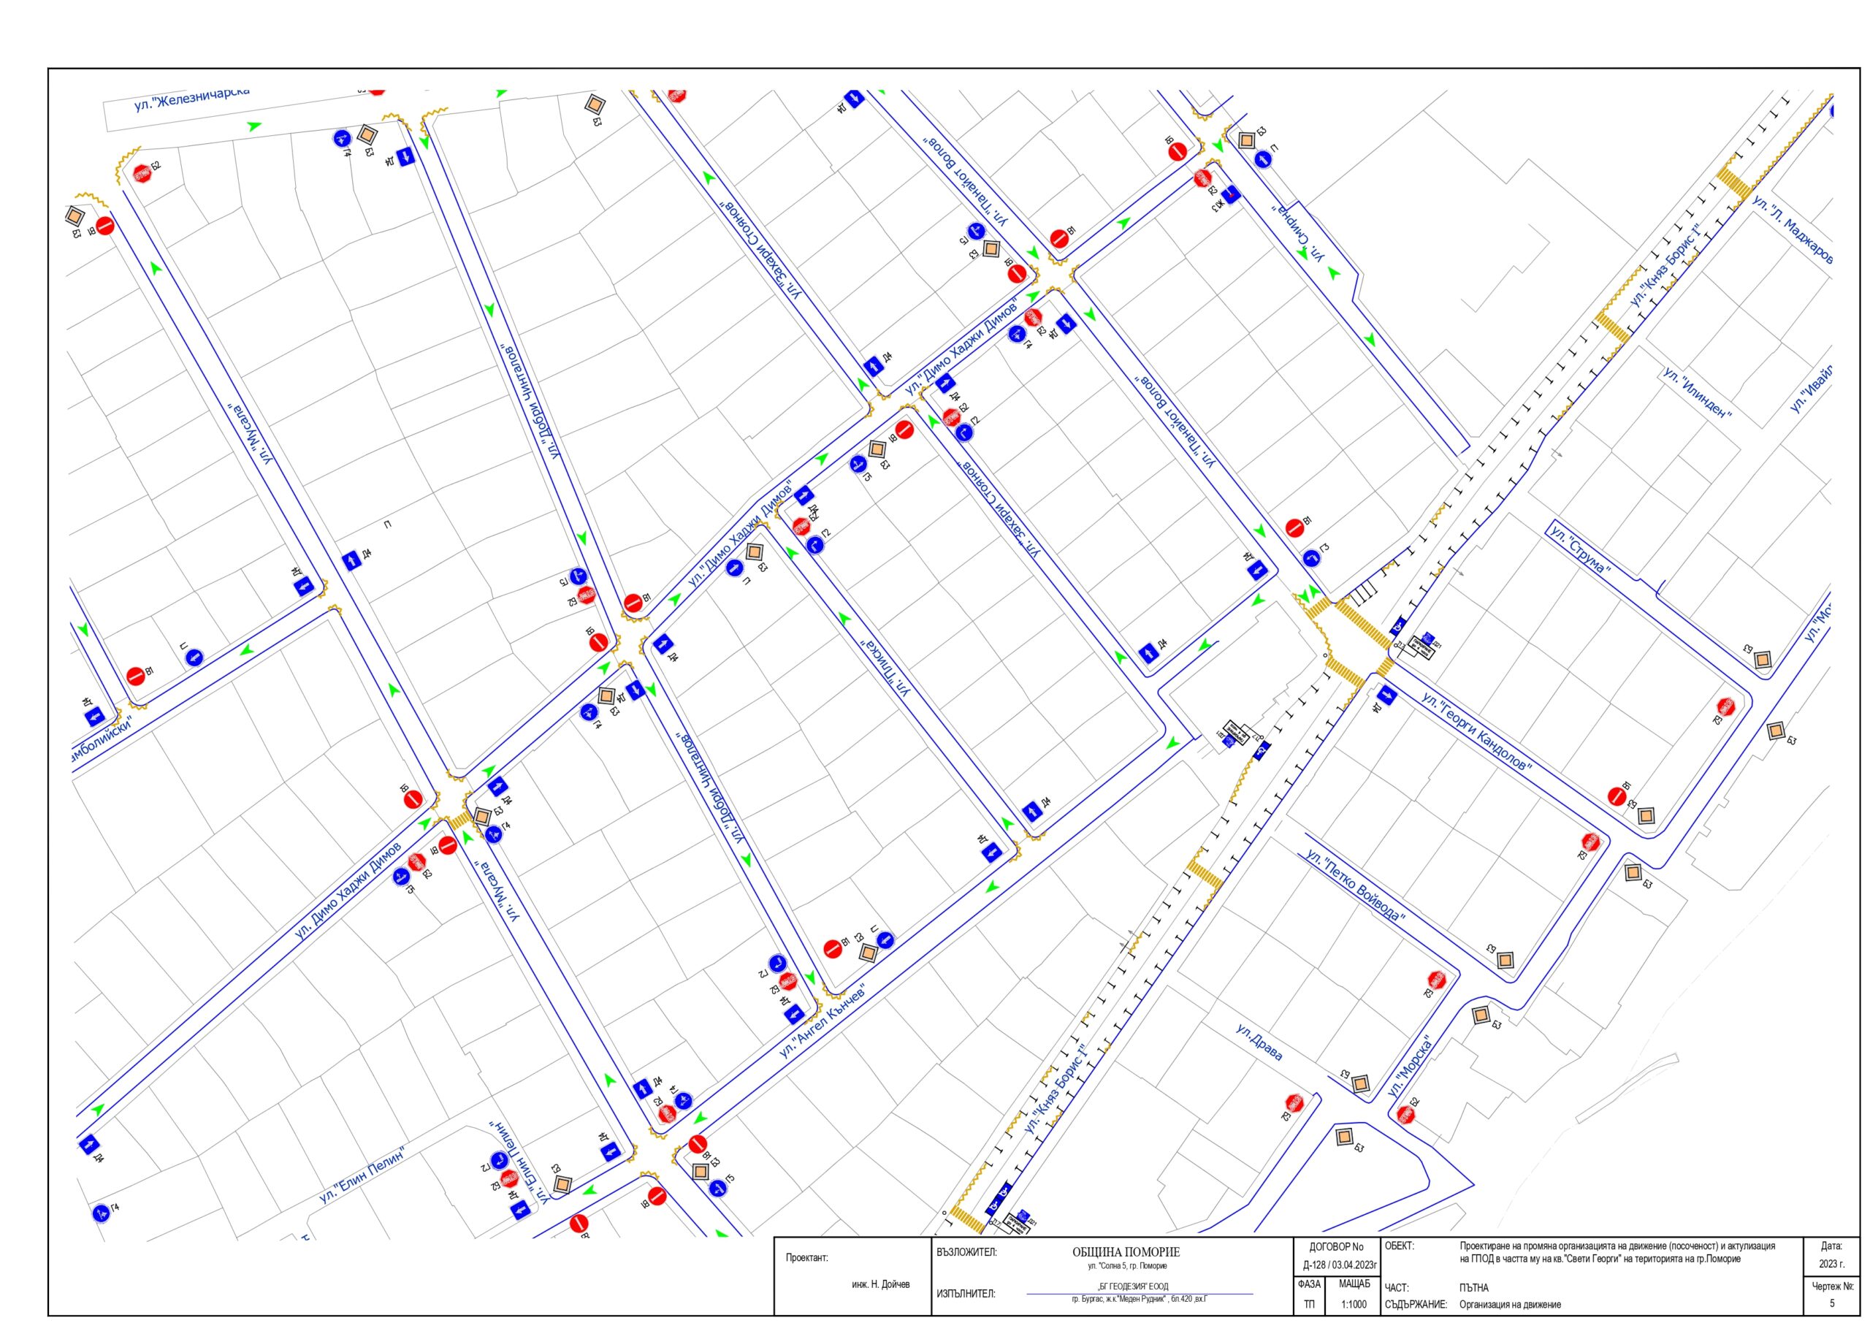Click the Д4 sign at start of ул."Георги Кандолов"

[1389, 696]
